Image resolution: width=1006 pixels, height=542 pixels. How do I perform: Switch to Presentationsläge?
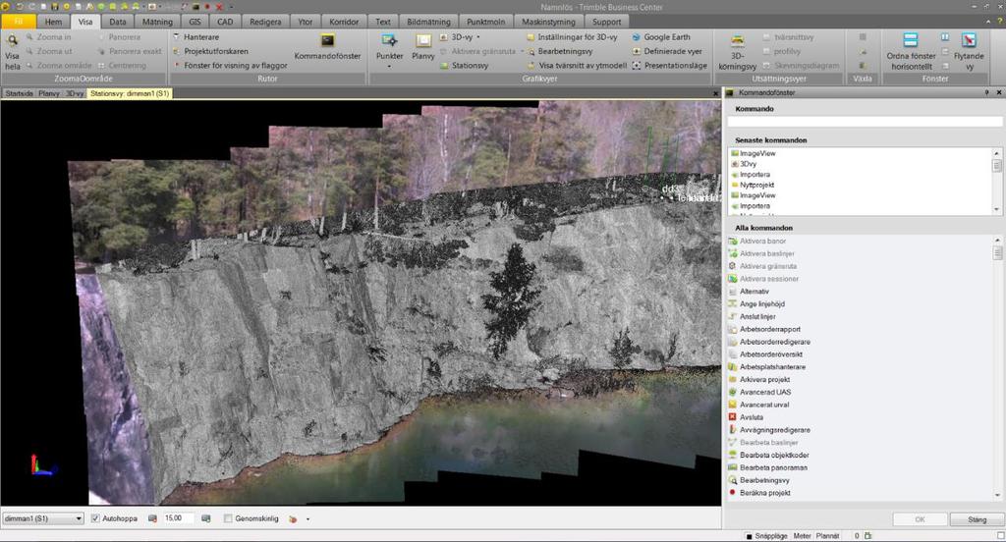669,66
